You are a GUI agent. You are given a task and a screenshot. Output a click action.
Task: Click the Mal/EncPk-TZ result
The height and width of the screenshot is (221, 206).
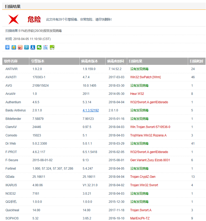tap(140, 218)
